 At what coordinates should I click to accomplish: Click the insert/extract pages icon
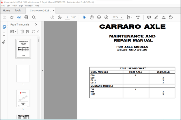28,32
